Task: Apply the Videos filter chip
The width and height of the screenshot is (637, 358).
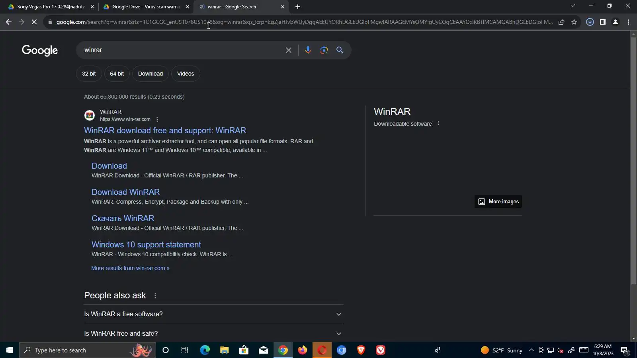Action: click(186, 74)
